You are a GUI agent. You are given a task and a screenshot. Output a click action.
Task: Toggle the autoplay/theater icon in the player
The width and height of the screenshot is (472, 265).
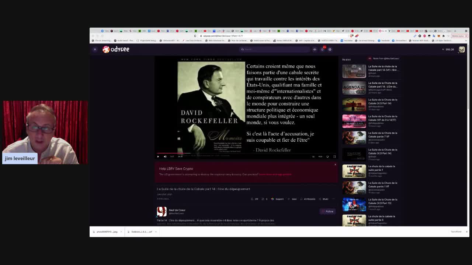coord(327,156)
